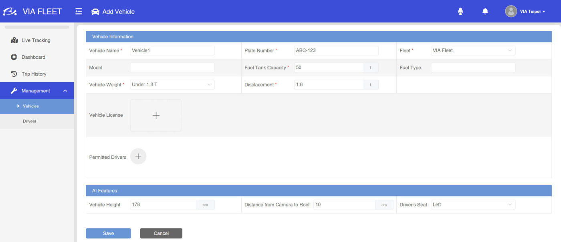Click the hamburger menu icon
This screenshot has height=242, width=561.
(x=79, y=11)
